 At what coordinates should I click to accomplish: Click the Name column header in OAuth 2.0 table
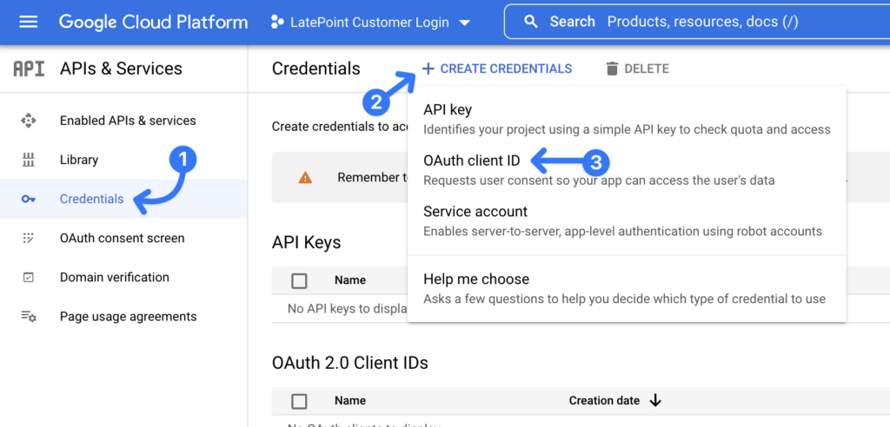(350, 400)
